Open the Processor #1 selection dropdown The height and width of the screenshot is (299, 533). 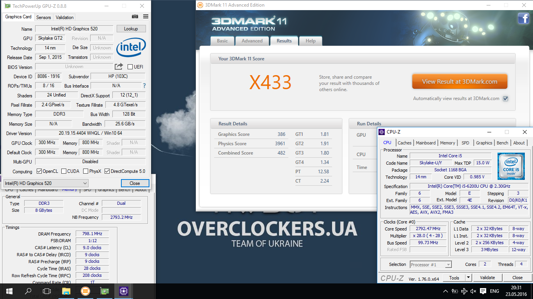431,264
